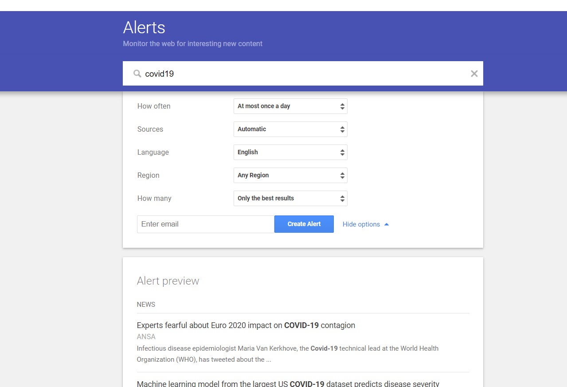Open the Euro 2020 COVID-19 contagion headline
Viewport: 567px width, 387px height.
click(246, 325)
